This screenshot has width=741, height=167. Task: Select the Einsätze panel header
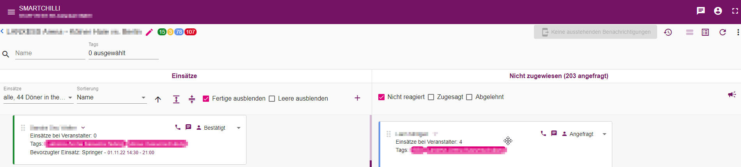click(x=184, y=76)
